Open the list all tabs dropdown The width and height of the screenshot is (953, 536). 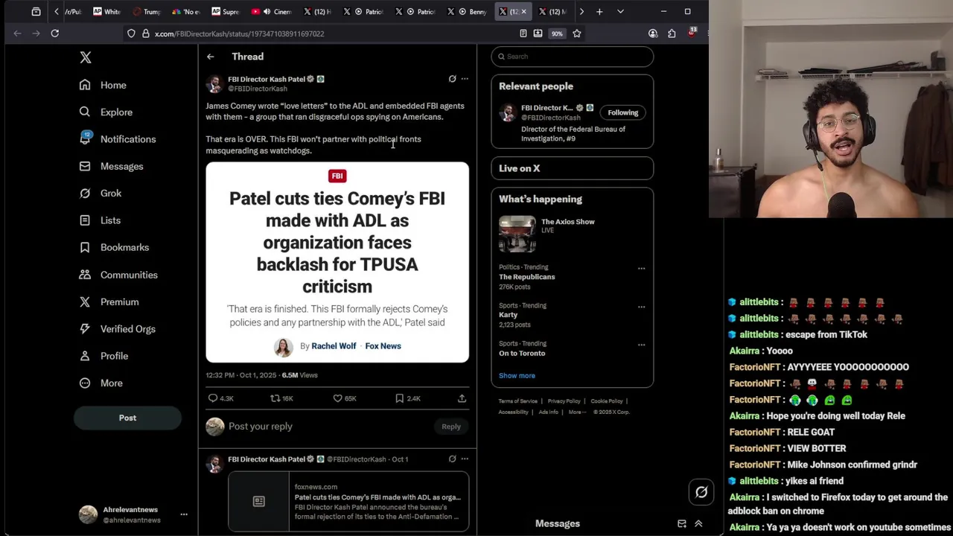[620, 12]
